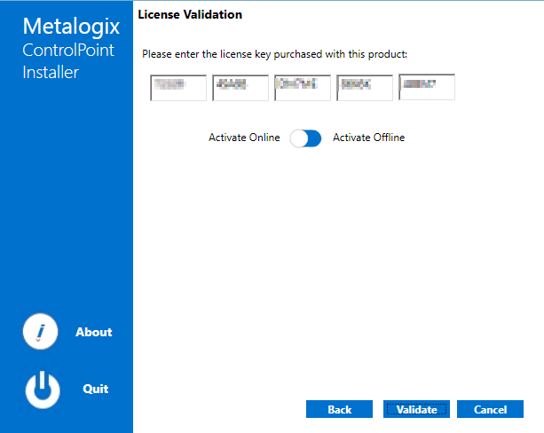This screenshot has height=433, width=544.
Task: Click the license key instruction text
Action: (x=274, y=54)
